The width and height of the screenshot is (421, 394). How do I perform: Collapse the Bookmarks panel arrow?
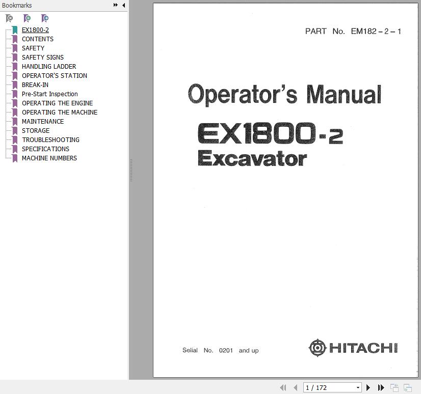point(123,5)
